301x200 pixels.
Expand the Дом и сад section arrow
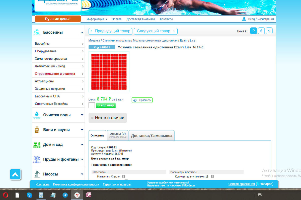(x=82, y=144)
